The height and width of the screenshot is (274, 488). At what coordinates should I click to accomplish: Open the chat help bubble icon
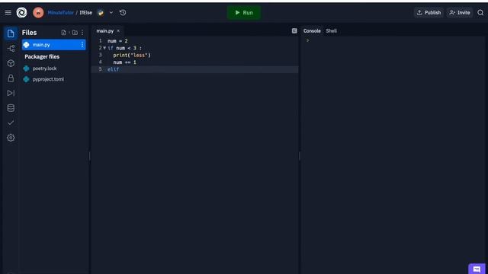click(477, 269)
